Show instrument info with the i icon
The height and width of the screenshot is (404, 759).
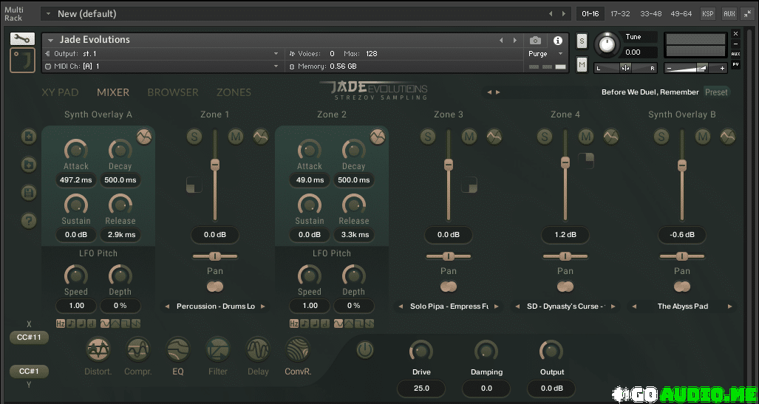(558, 40)
